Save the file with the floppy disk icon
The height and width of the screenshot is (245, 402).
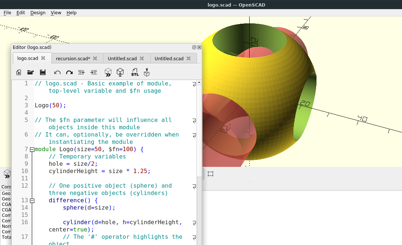pyautogui.click(x=43, y=72)
